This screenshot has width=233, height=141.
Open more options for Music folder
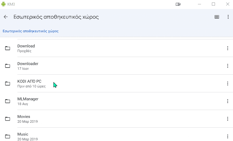coord(227,136)
